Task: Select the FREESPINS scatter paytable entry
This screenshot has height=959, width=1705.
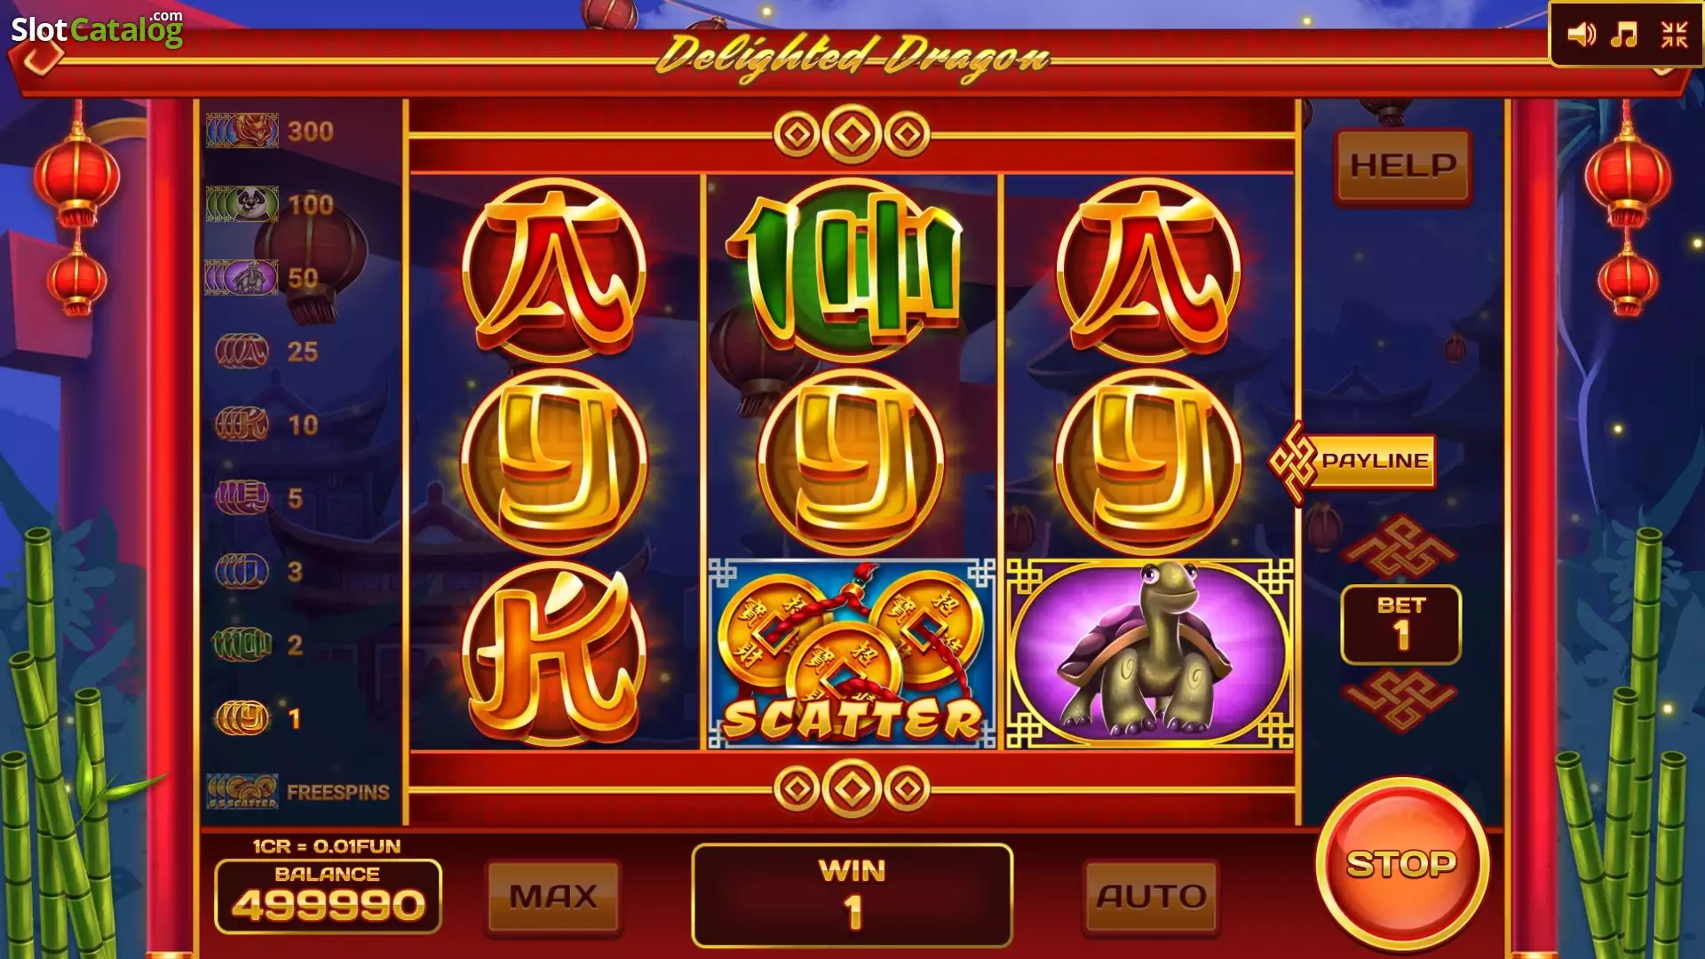Action: (x=298, y=791)
